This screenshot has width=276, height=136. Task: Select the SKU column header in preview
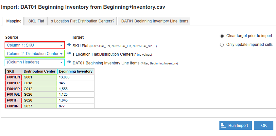pos(13,71)
